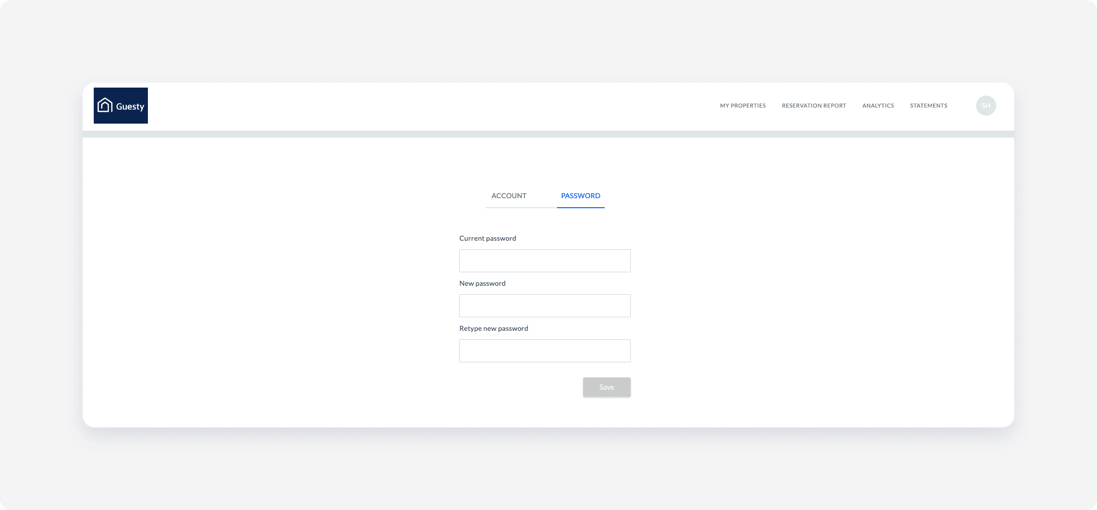Image resolution: width=1097 pixels, height=510 pixels.
Task: Click the "Retype new password" label
Action: (x=493, y=328)
